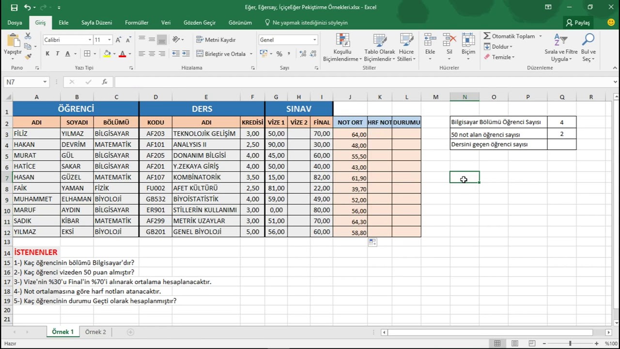Open Koşullu Biçimlendirme conditional formatting

point(342,48)
